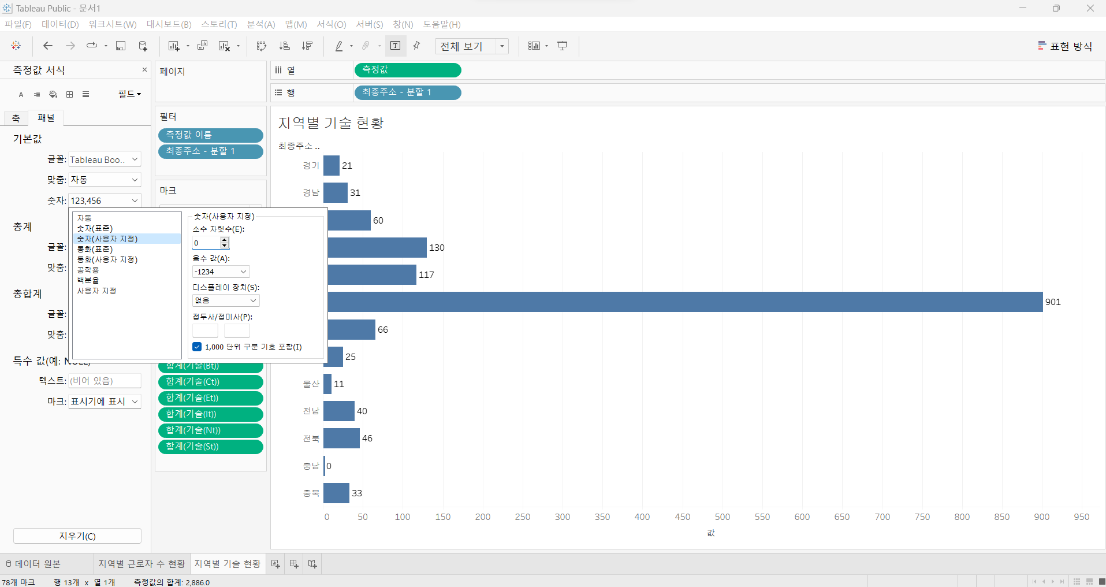The image size is (1106, 587).
Task: Toggle the show mark labels toolbar button
Action: tap(396, 46)
